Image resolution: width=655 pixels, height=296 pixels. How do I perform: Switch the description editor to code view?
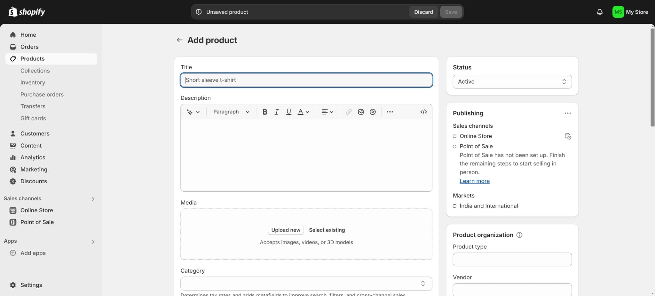(x=423, y=112)
